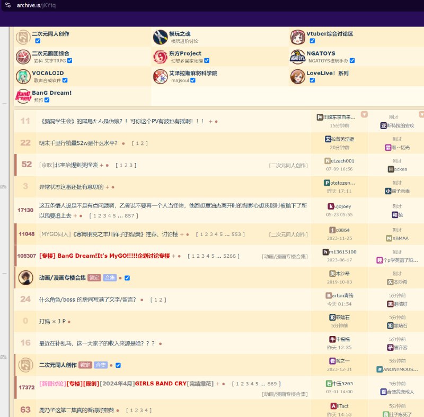Select the NGATOYS forum icon
Viewport: 424px width, 417px height.
click(x=298, y=57)
